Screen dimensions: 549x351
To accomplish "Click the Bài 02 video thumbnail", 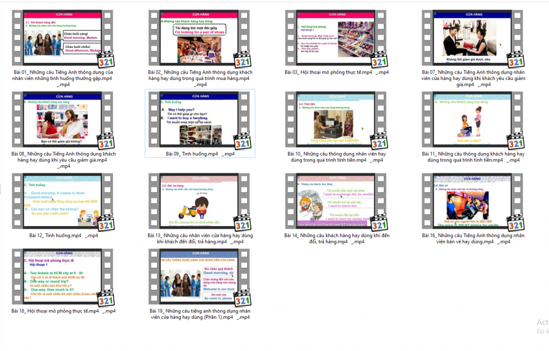I will coord(200,38).
